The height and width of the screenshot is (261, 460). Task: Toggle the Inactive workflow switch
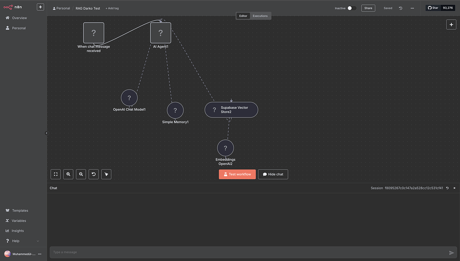click(x=352, y=8)
